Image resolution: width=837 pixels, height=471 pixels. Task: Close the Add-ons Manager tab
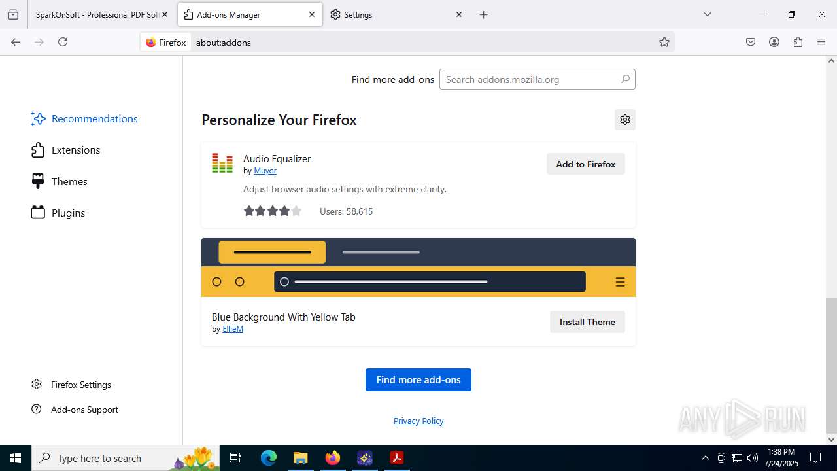click(x=312, y=14)
